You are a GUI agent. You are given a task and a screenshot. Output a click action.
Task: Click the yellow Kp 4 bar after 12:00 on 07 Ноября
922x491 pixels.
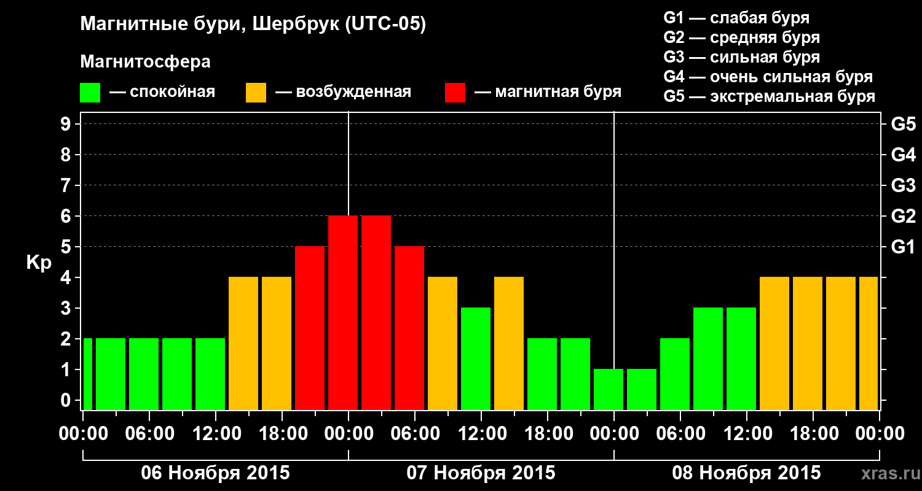coord(509,344)
